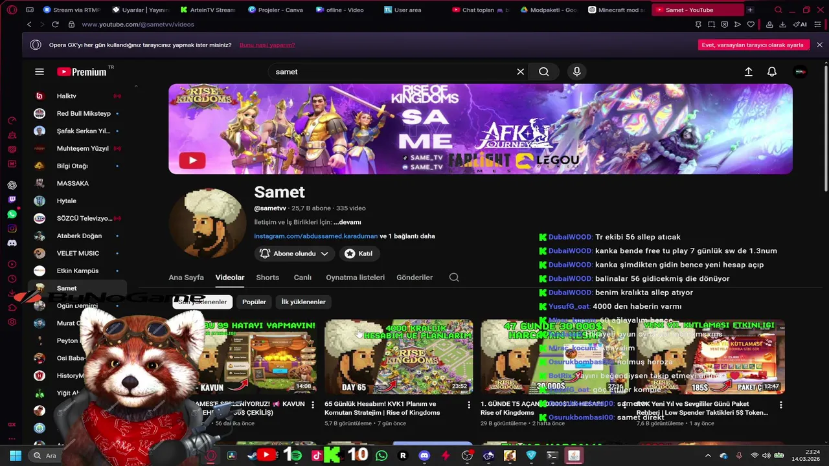Switch to the Minecraft mod browser tab

[616, 10]
